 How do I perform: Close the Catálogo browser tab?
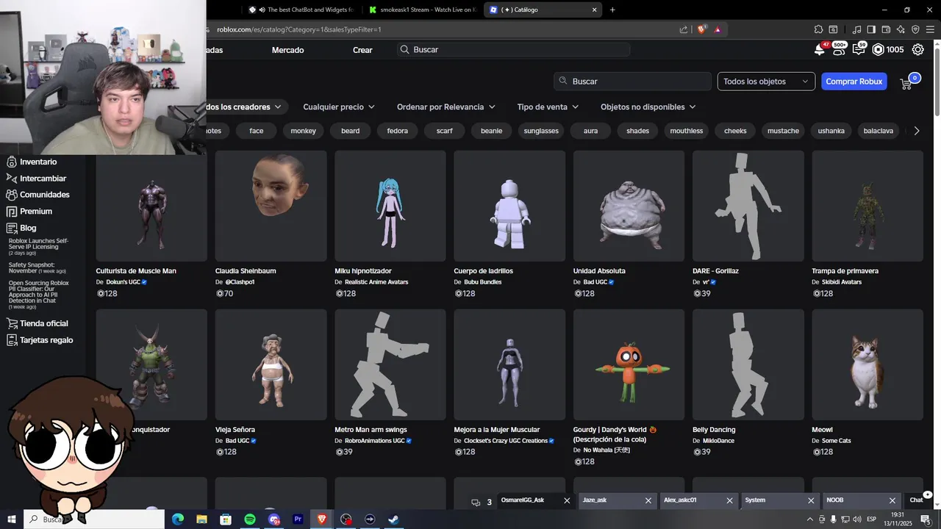pyautogui.click(x=595, y=10)
